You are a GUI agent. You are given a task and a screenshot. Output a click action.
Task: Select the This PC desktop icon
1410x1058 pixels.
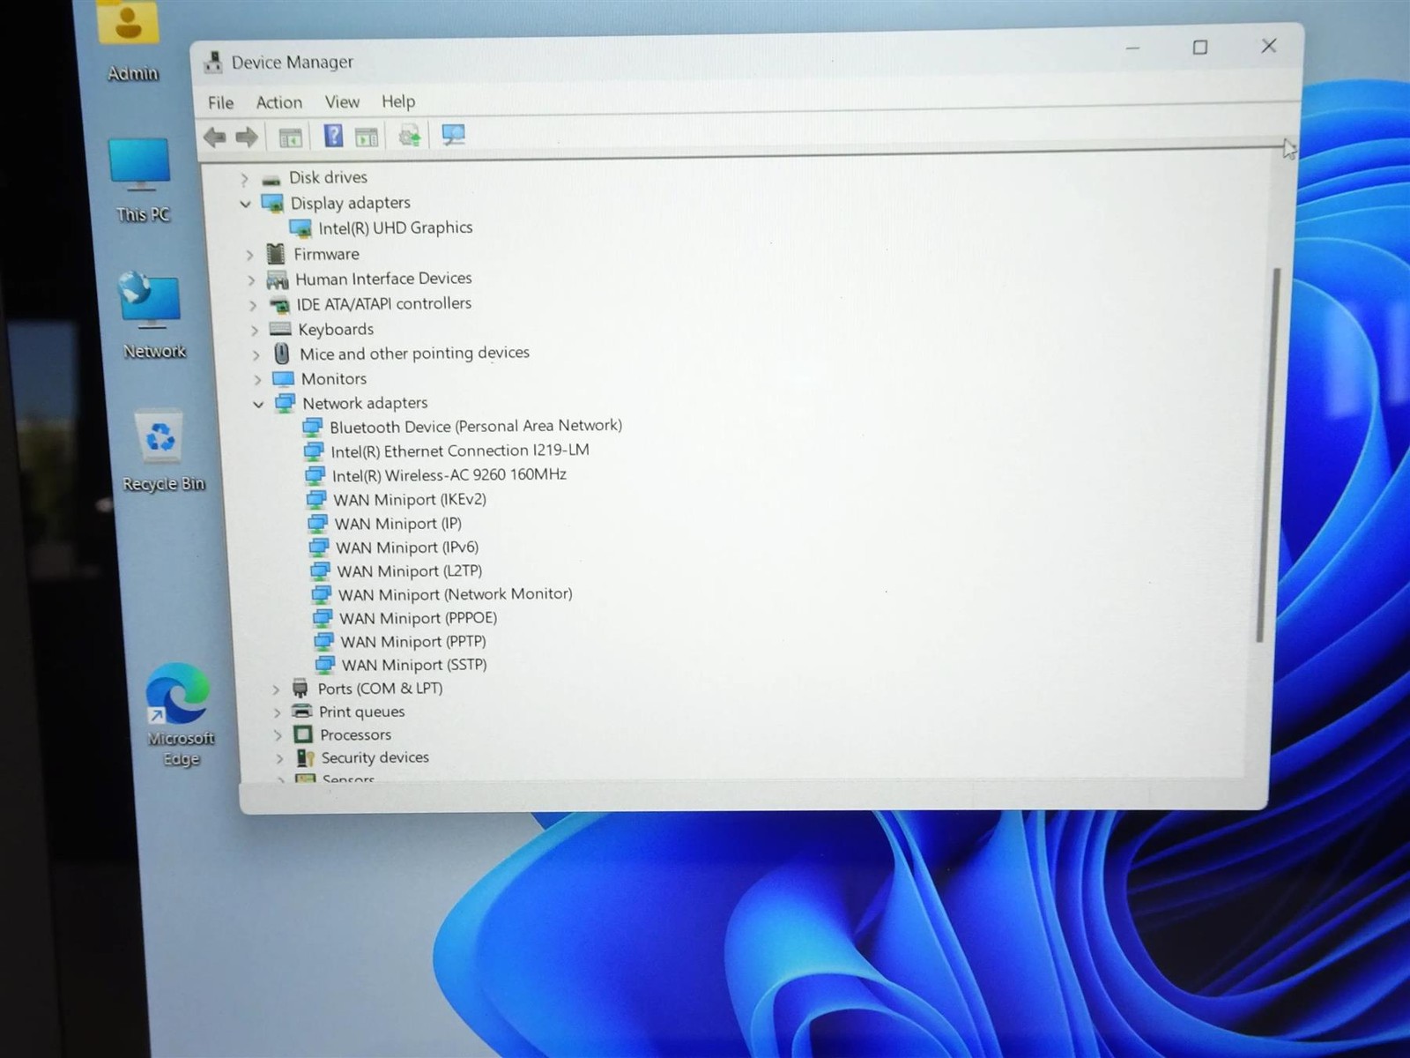point(139,165)
